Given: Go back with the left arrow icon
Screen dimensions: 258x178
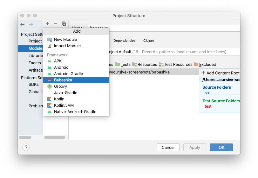Looking at the screenshot, I should coord(23,24).
